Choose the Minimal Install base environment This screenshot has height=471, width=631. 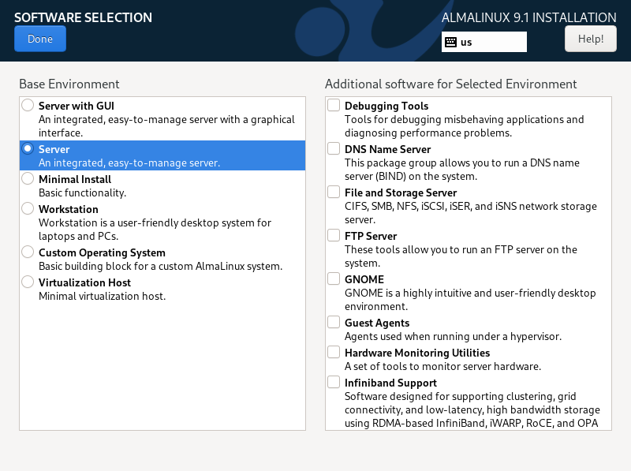tap(28, 178)
